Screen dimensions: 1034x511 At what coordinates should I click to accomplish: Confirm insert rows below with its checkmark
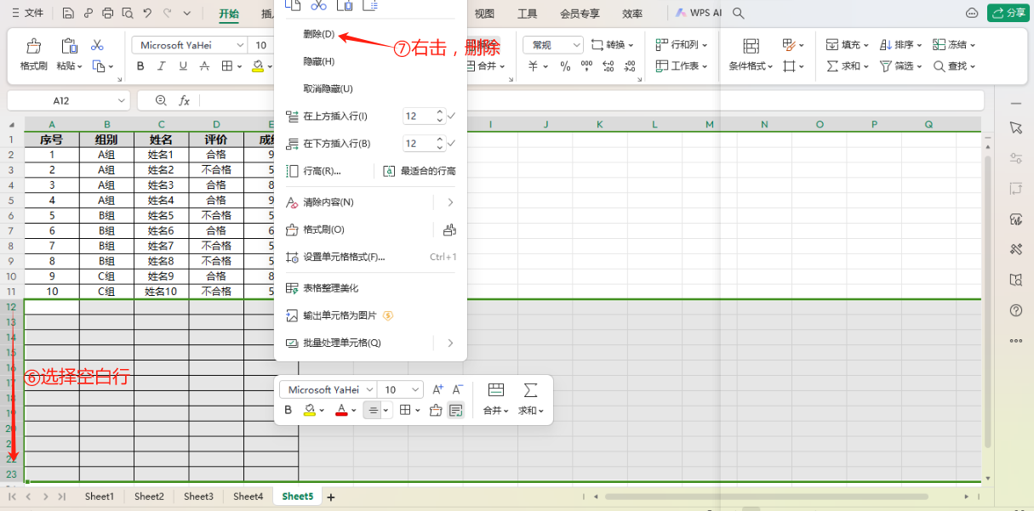452,143
